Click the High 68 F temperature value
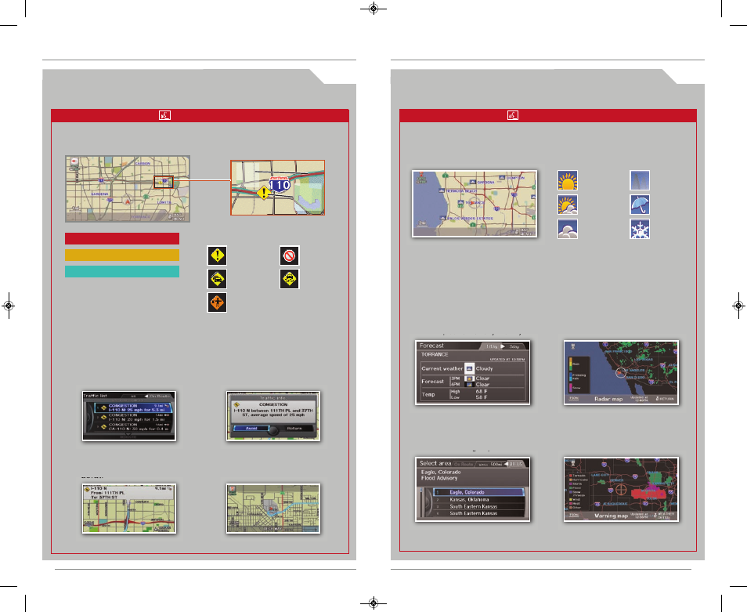 click(482, 391)
